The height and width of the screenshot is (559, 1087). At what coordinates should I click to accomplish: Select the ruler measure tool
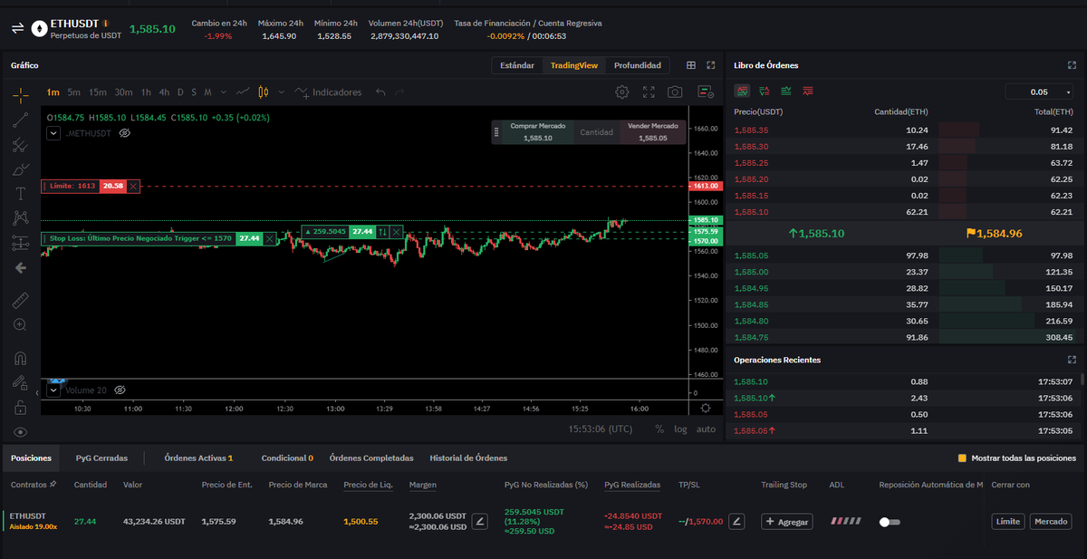click(20, 299)
